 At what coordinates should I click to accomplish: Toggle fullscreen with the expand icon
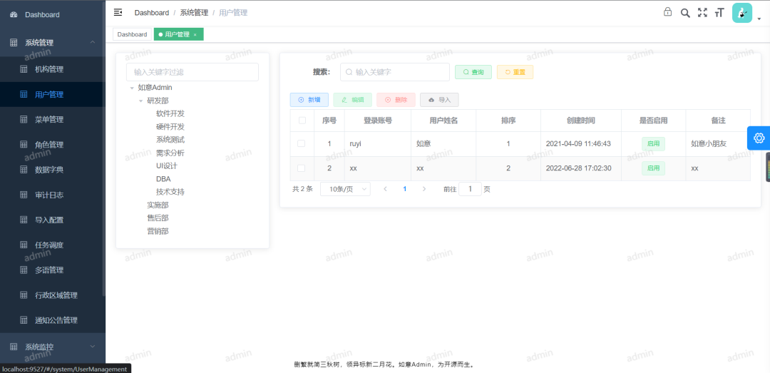(x=702, y=12)
